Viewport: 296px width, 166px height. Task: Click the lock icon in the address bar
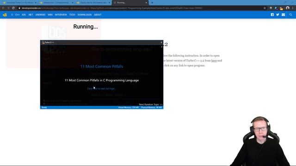click(19, 8)
